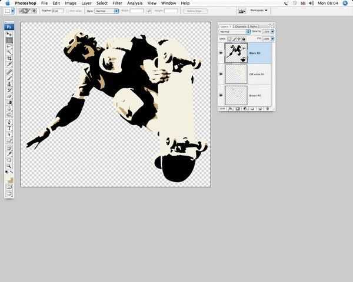
Task: Select the Crop tool
Action: [x=9, y=59]
